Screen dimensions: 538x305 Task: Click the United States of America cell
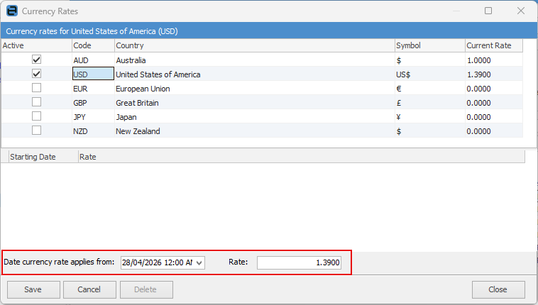click(255, 74)
